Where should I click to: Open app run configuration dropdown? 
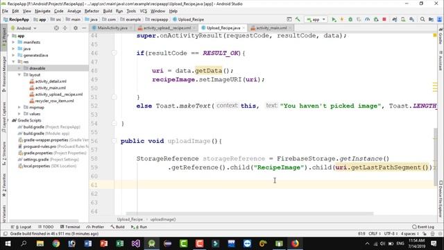pos(316,19)
